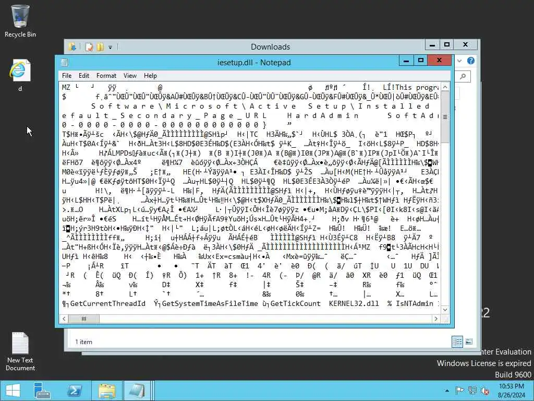Image resolution: width=534 pixels, height=401 pixels.
Task: Switch Downloads to large icons view
Action: pyautogui.click(x=469, y=341)
